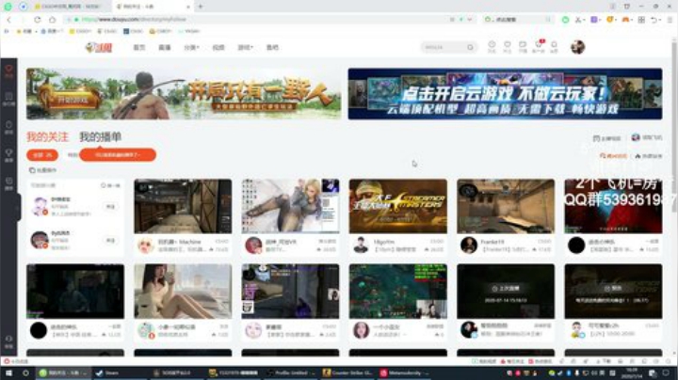
Task: Click the top red icon in the dark sidebar
Action: click(8, 71)
